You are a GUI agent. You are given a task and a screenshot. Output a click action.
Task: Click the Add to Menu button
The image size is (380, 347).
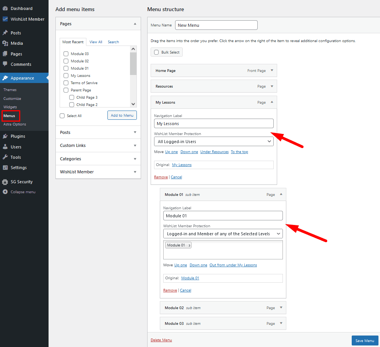[122, 116]
